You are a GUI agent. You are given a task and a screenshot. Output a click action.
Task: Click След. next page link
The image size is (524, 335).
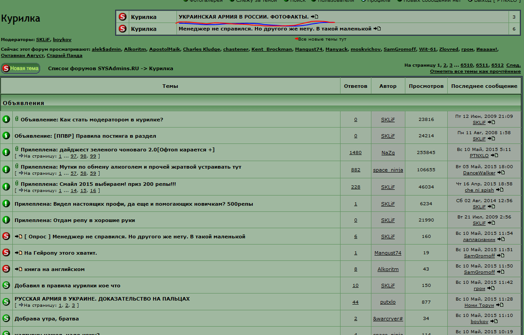click(x=513, y=65)
